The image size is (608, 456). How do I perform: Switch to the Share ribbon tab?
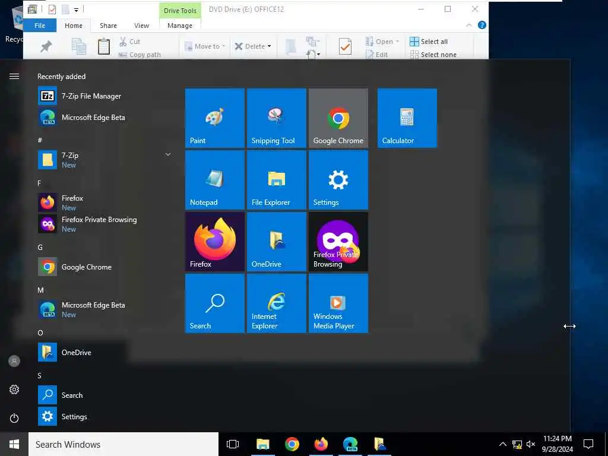(x=108, y=26)
